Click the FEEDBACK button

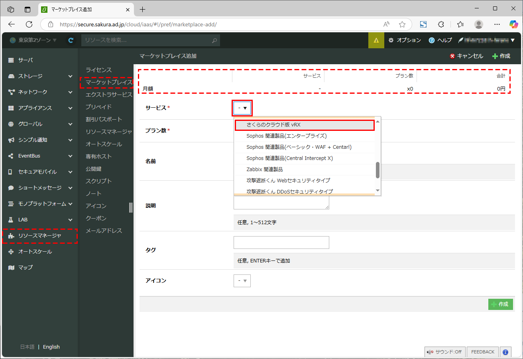[x=483, y=352]
